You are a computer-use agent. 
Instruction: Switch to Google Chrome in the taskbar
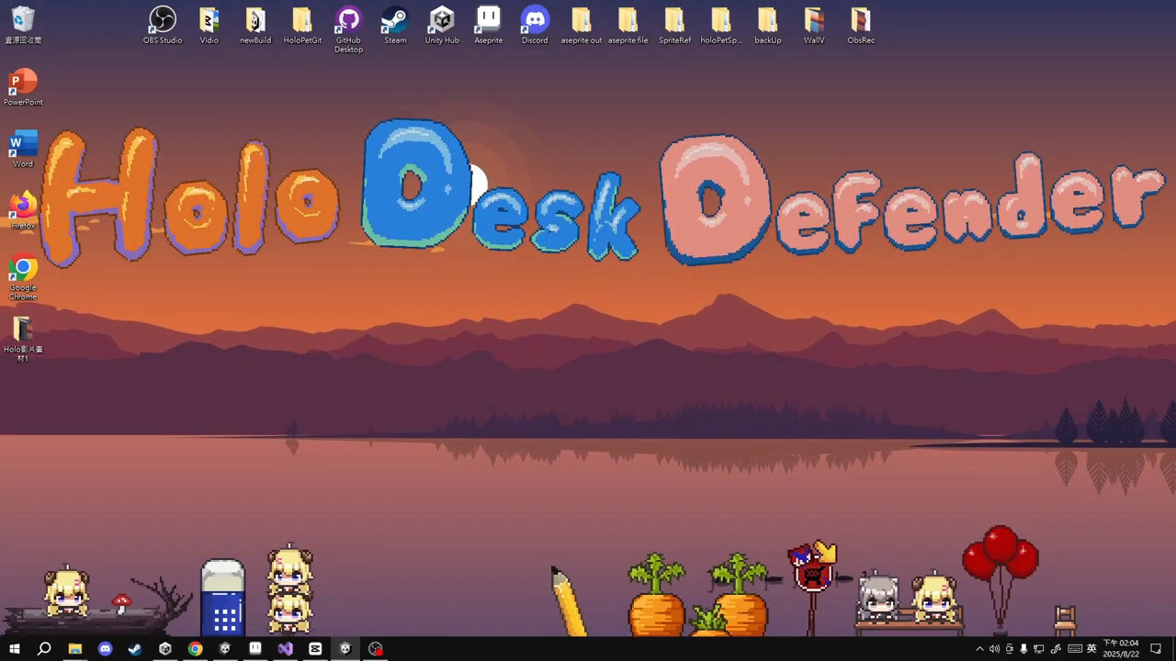195,649
